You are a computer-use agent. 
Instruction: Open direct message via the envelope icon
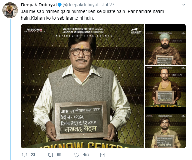103,155
